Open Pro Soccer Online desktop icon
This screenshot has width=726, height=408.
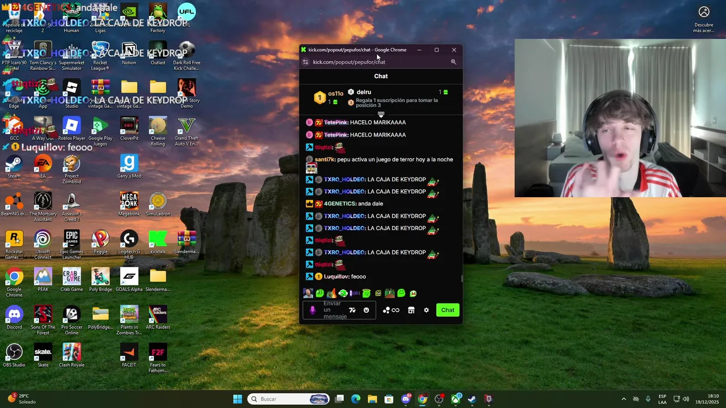[71, 320]
